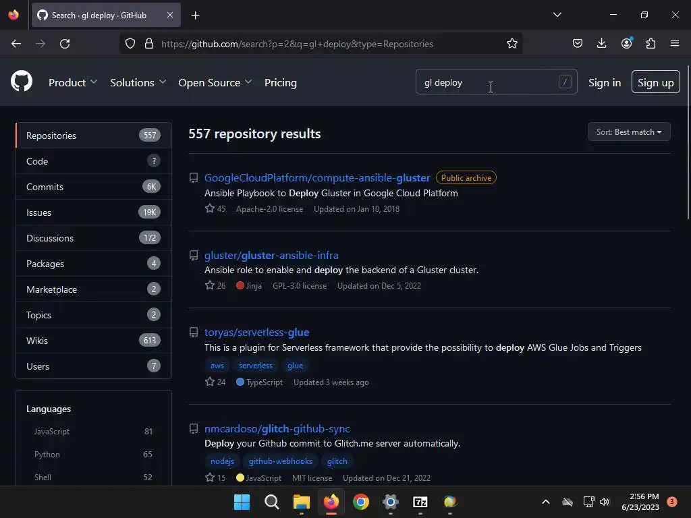
Task: Open the Sort: Best match dropdown
Action: (629, 132)
